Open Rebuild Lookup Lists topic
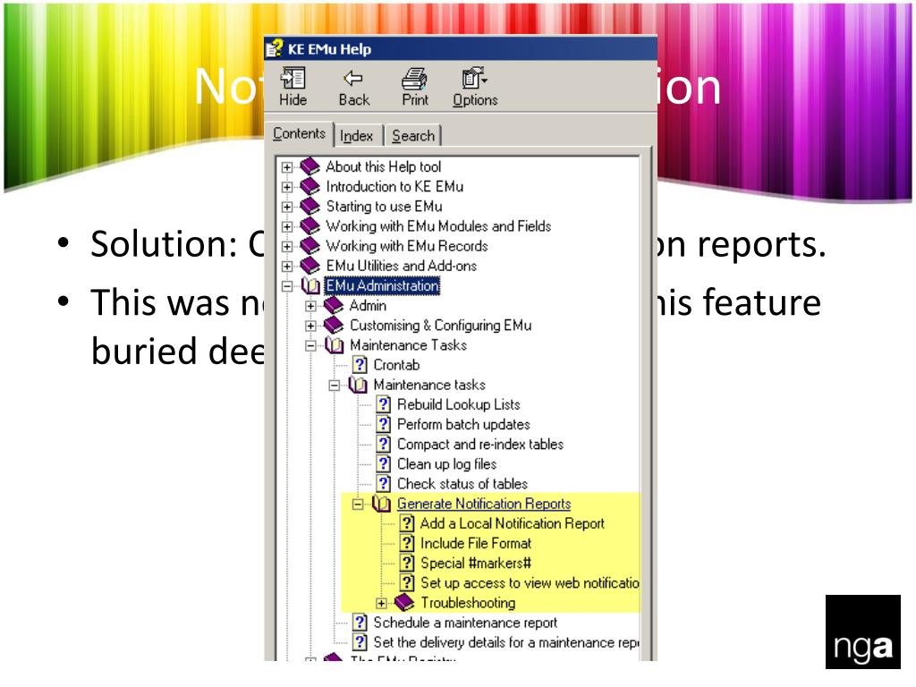Viewport: 916px width, 687px height. coord(459,405)
